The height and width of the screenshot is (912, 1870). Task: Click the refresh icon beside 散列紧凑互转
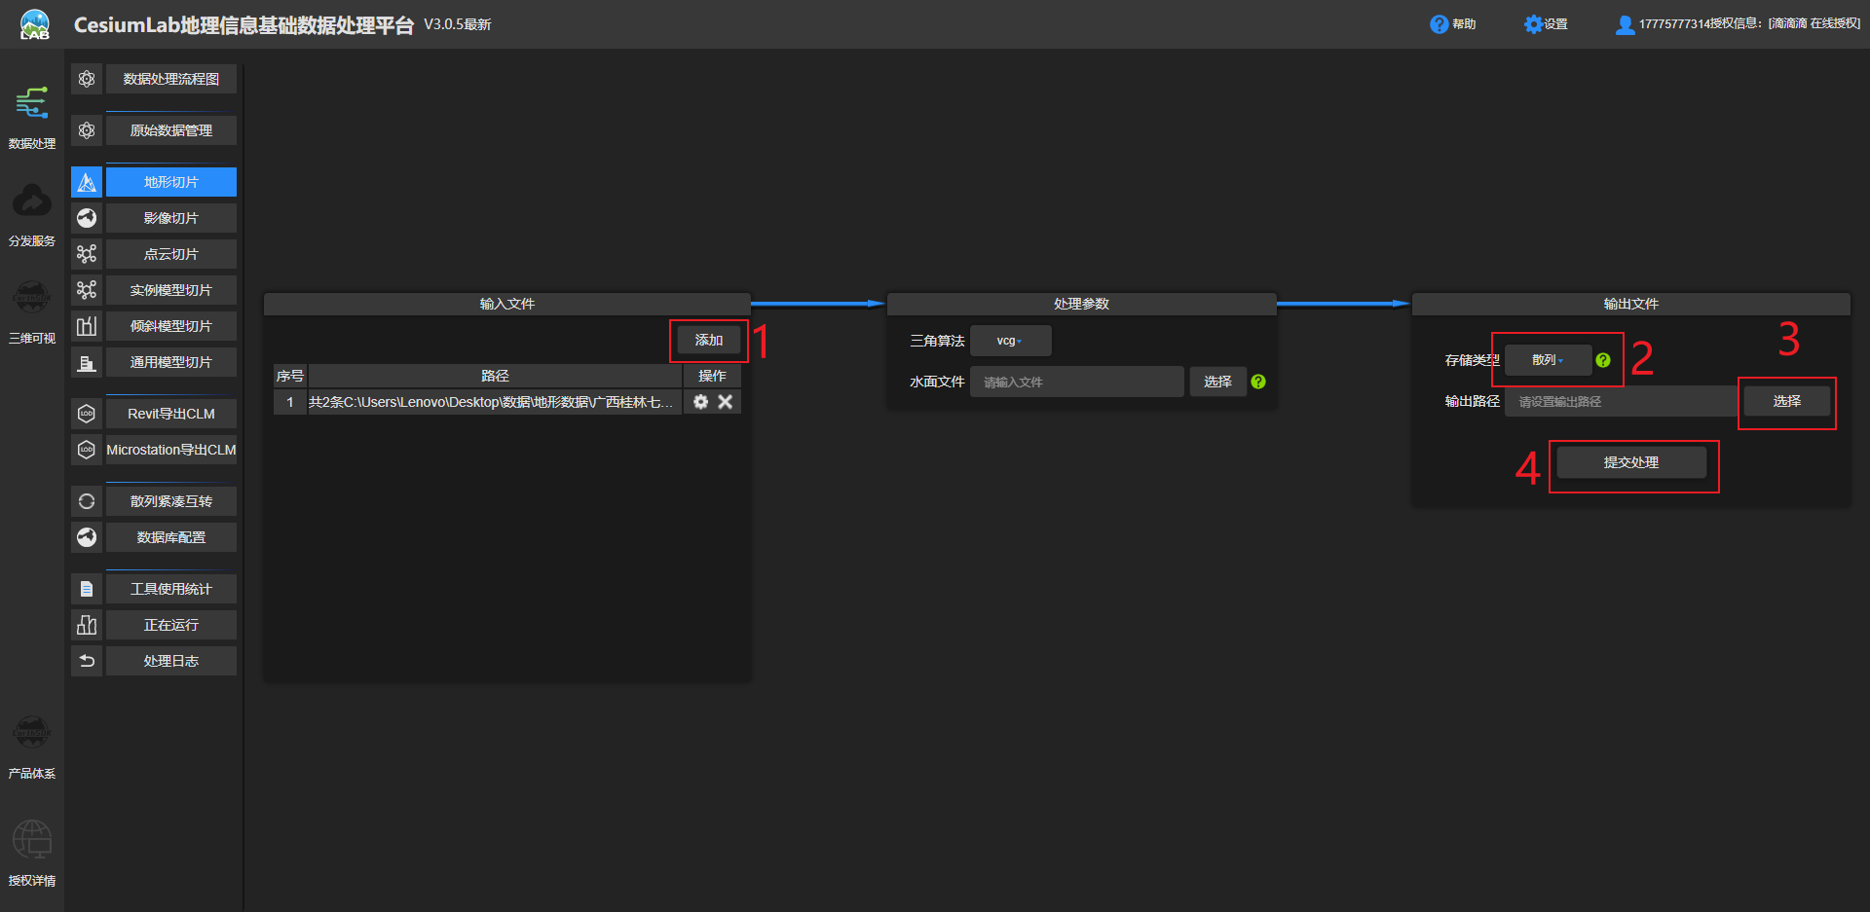pos(87,501)
